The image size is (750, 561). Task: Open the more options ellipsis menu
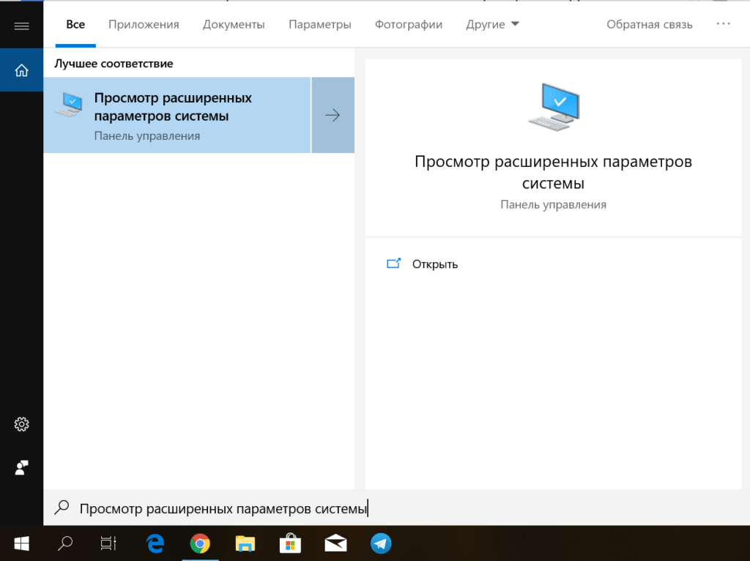point(723,24)
